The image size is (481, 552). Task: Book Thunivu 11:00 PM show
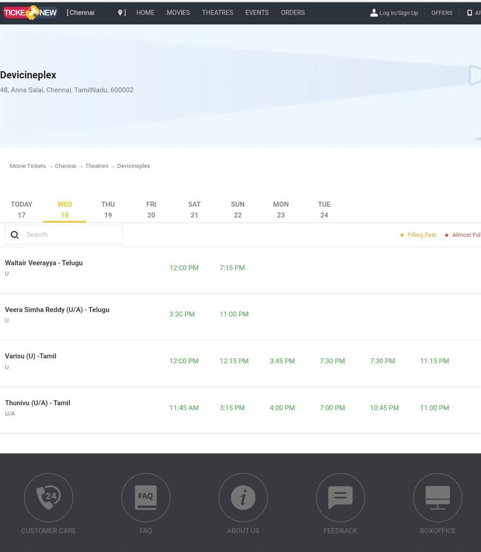click(x=435, y=408)
